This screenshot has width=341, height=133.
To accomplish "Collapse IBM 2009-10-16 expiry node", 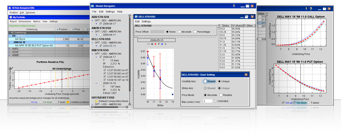I will tap(96, 83).
